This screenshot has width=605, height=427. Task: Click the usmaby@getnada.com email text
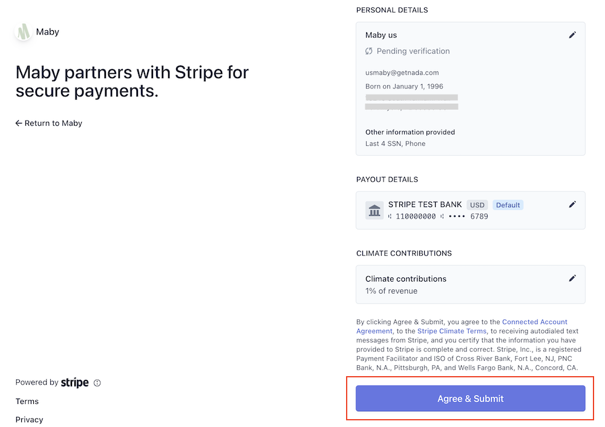click(x=402, y=73)
